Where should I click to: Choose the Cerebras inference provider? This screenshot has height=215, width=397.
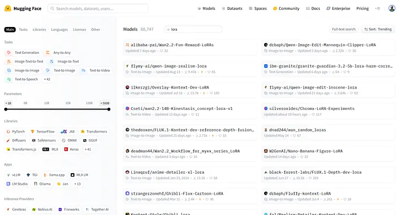click(x=17, y=210)
